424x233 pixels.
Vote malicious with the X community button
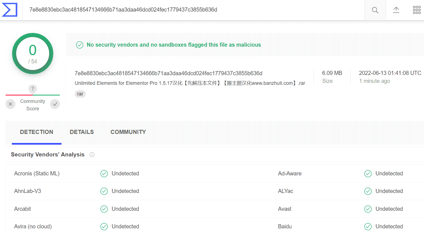10,104
